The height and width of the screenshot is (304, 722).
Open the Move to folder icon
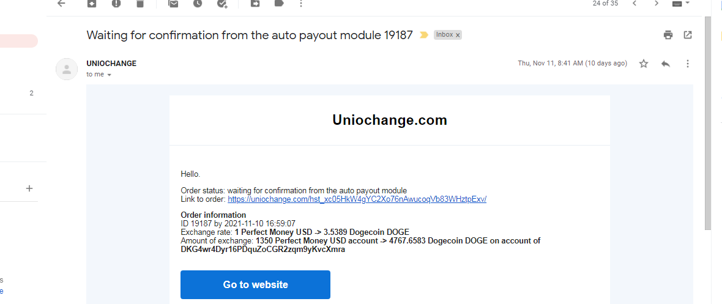click(x=255, y=3)
